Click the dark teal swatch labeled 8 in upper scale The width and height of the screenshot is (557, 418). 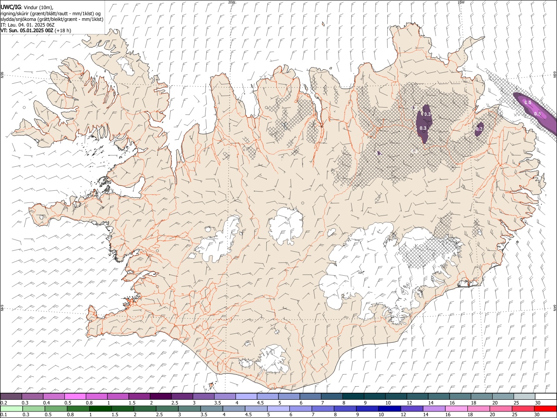(353, 397)
